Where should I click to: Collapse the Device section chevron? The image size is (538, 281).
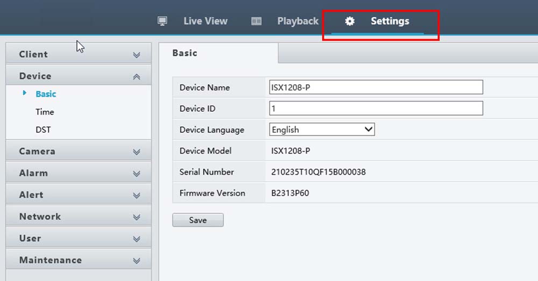coord(137,77)
